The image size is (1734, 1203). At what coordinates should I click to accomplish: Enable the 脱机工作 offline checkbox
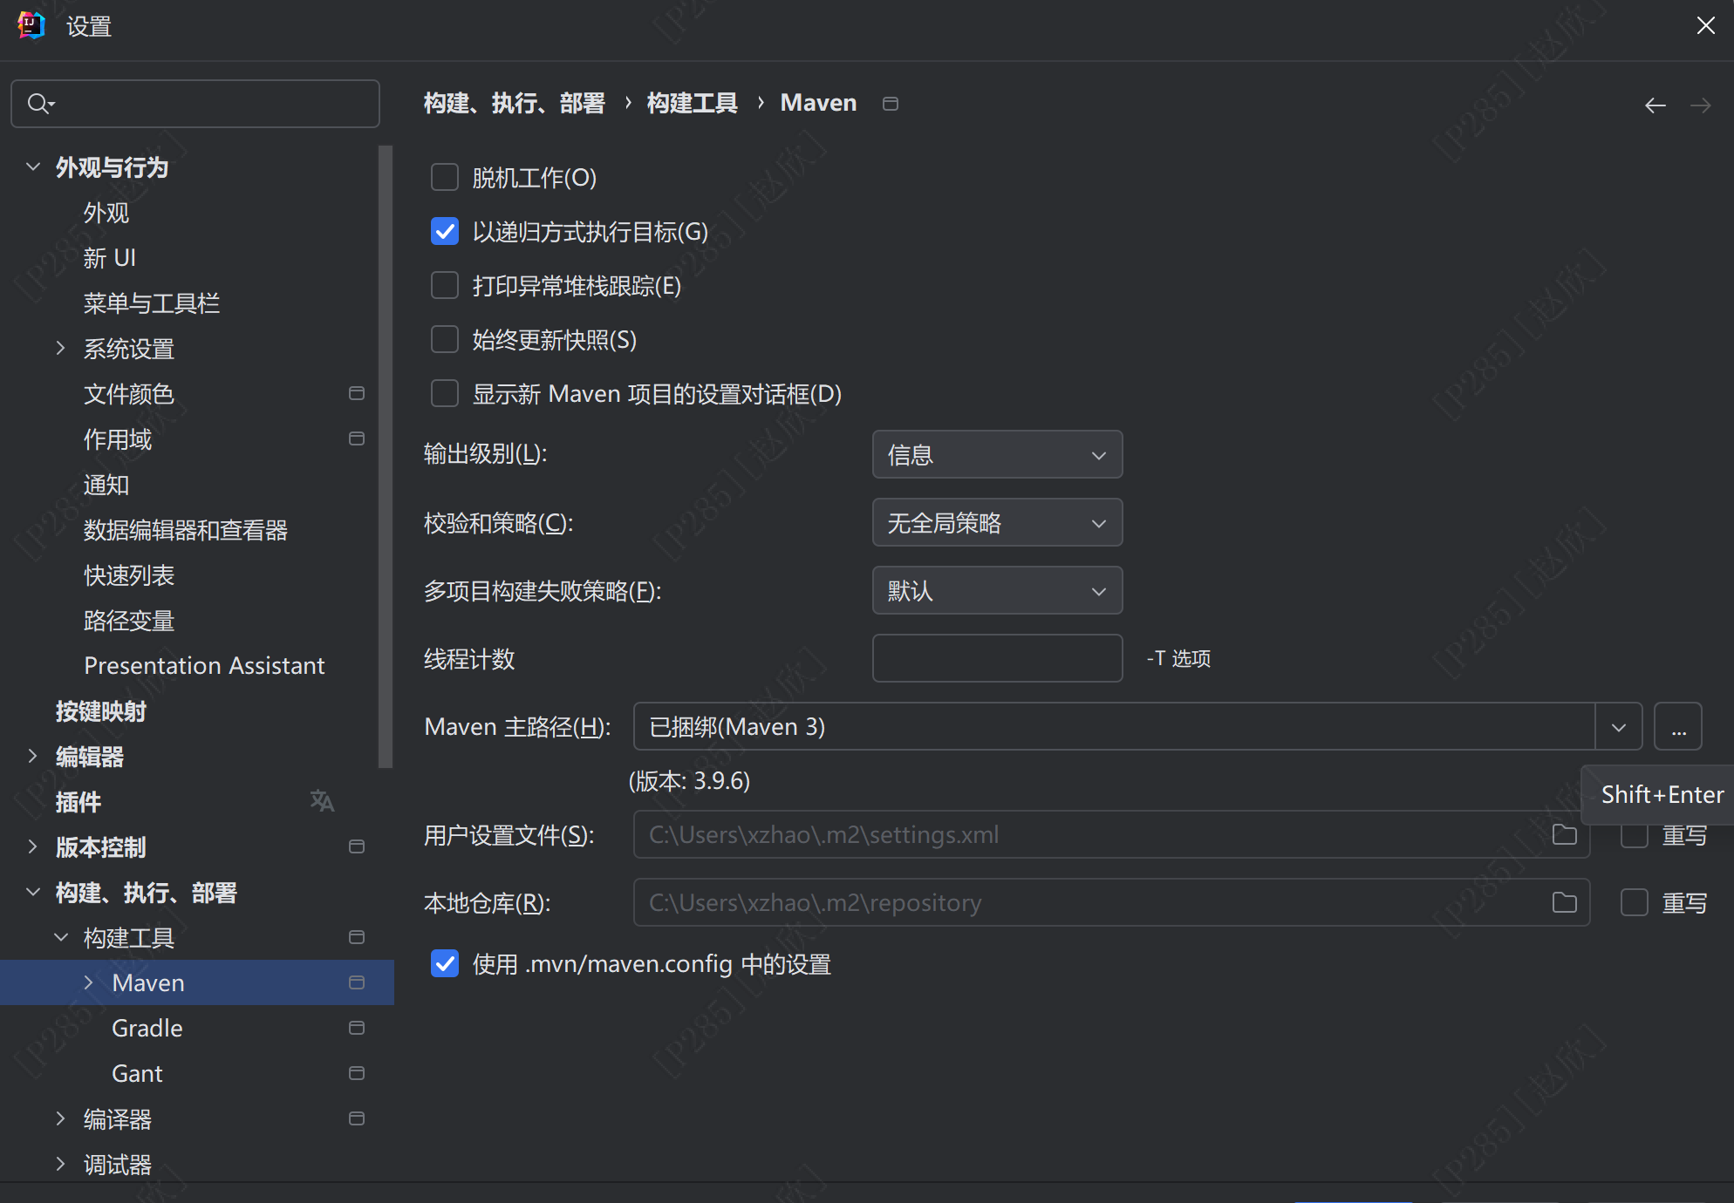(x=445, y=178)
